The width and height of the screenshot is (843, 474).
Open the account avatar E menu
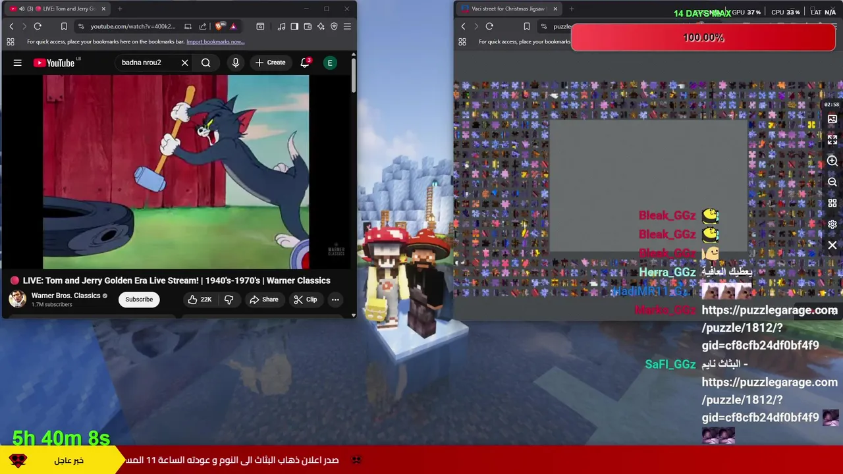(330, 63)
